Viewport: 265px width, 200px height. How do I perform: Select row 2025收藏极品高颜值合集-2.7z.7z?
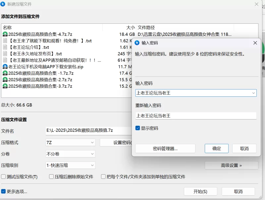point(67,80)
